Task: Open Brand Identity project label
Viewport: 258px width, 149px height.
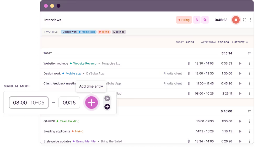Action: [86, 141]
